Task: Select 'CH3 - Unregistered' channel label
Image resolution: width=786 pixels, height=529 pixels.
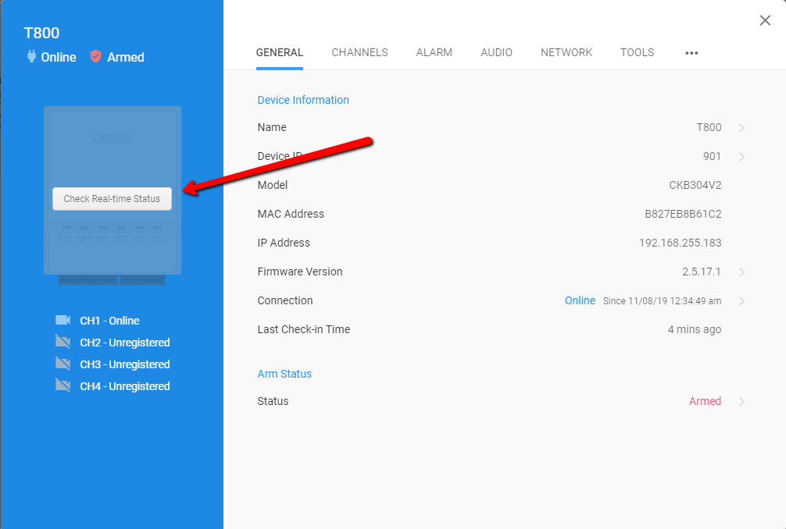Action: tap(125, 364)
